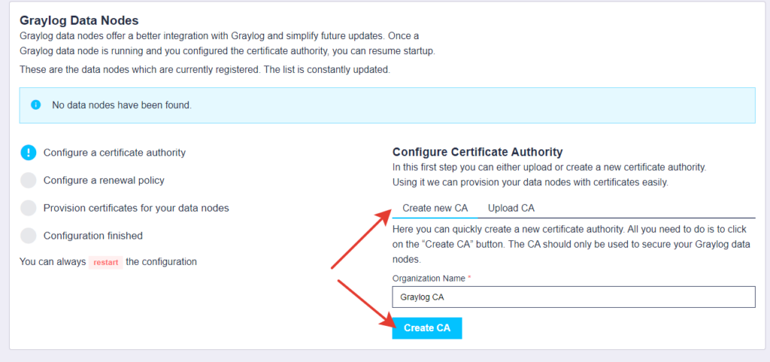
Task: Select Provision certificates for your data nodes step
Action: (x=136, y=208)
